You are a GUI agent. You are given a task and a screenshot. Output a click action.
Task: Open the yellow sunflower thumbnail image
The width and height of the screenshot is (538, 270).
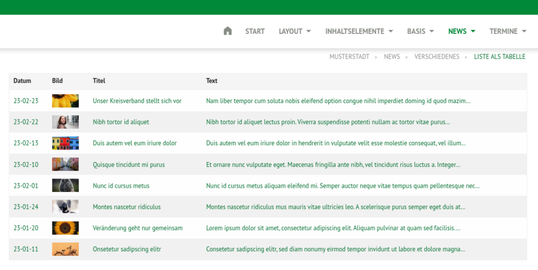click(65, 101)
